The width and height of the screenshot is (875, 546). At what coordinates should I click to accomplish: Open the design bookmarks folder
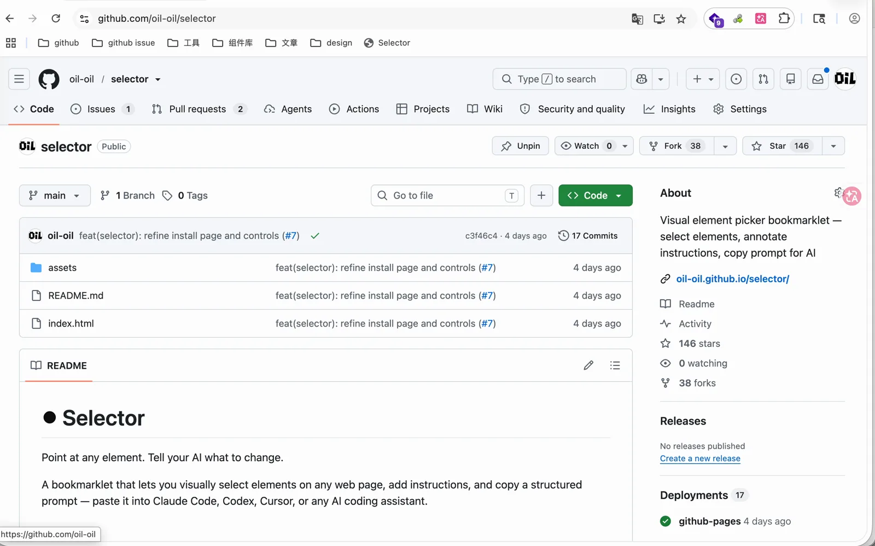coord(331,43)
